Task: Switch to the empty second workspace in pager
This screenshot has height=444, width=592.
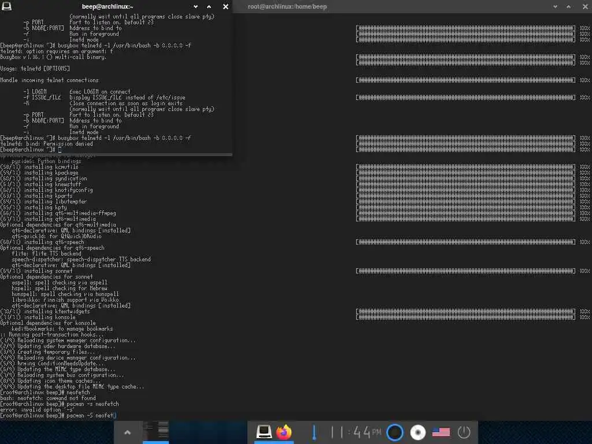Action: pyautogui.click(x=208, y=431)
